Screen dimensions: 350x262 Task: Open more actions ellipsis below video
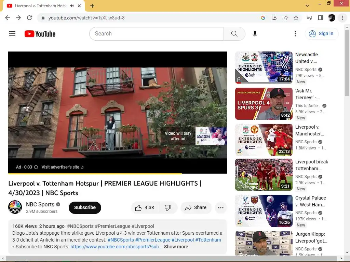point(221,208)
